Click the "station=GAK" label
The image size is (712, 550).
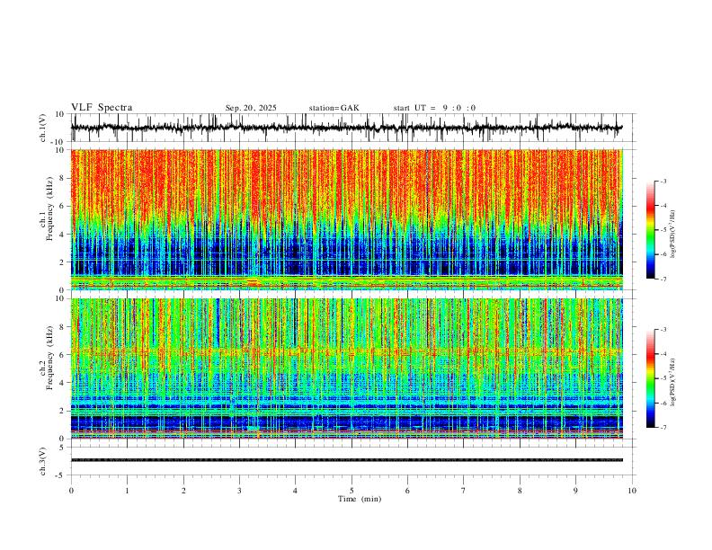[334, 108]
